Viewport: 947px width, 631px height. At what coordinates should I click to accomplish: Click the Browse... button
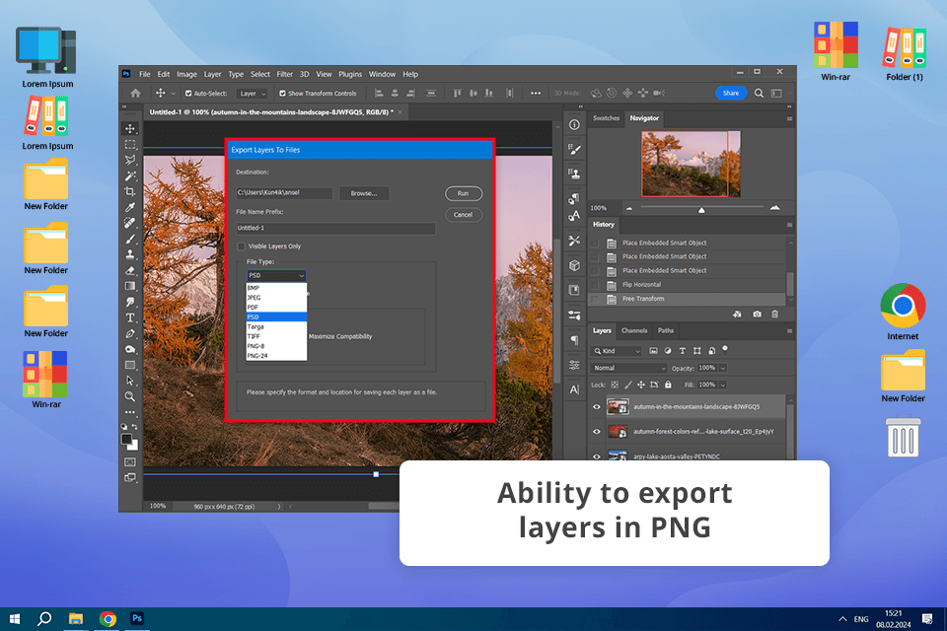point(363,193)
